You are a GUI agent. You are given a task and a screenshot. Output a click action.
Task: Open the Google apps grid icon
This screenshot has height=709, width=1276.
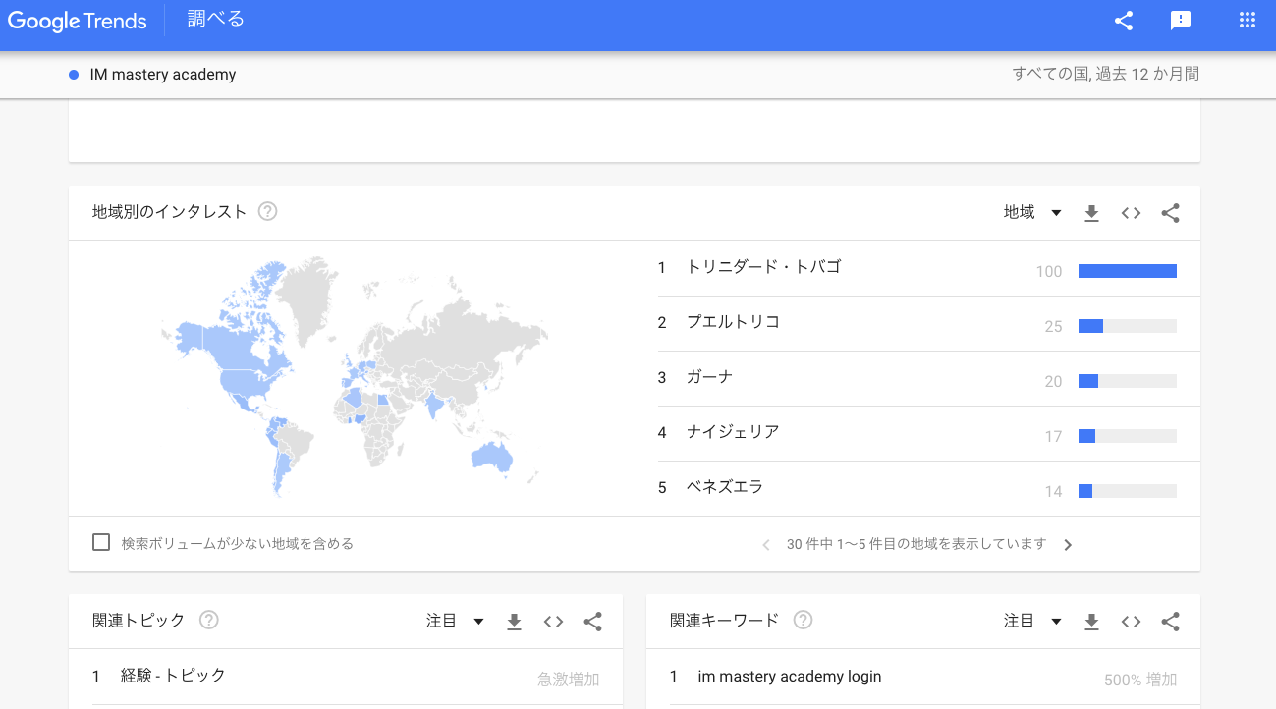[x=1248, y=21]
